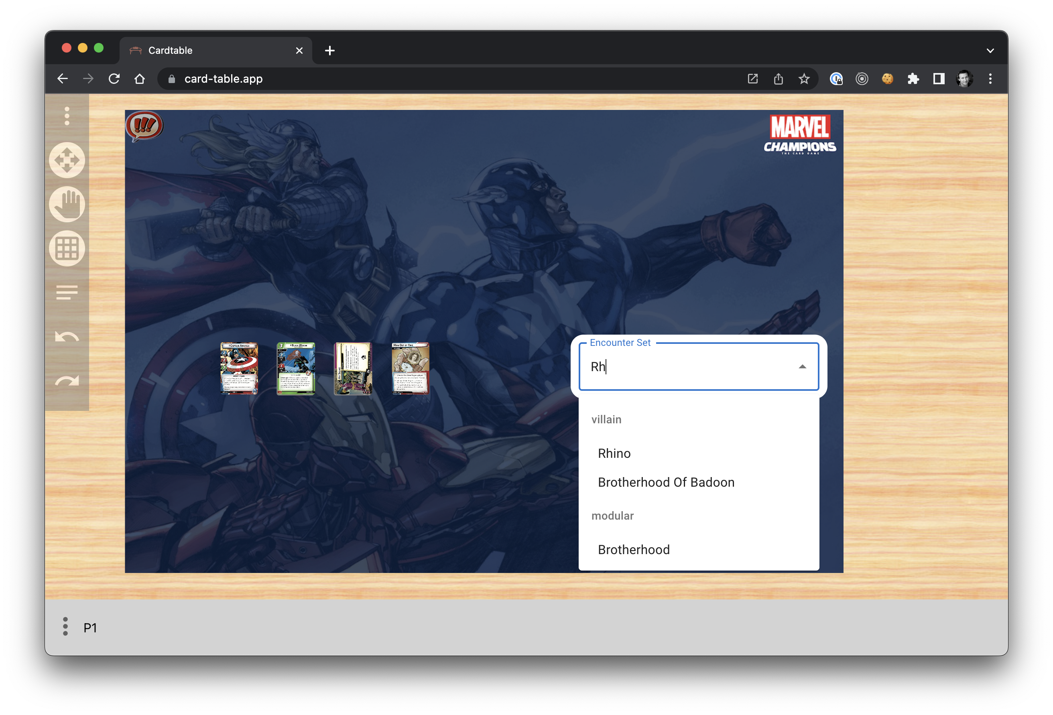Click the P1 player label
This screenshot has width=1053, height=715.
point(90,628)
